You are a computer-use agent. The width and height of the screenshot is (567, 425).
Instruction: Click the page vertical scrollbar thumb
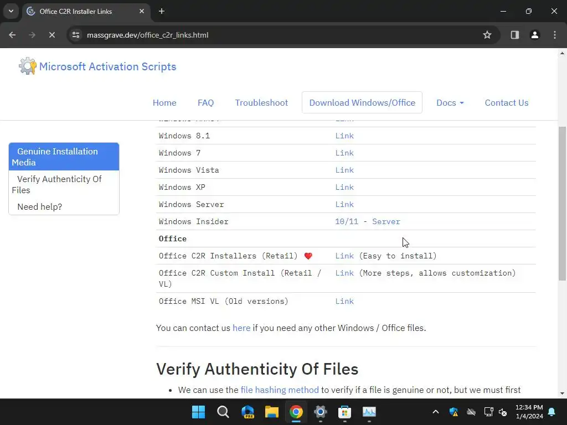[x=562, y=204]
